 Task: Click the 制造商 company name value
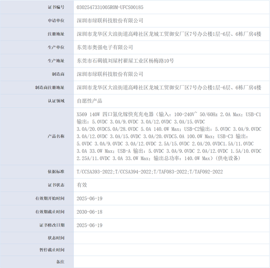[110, 74]
